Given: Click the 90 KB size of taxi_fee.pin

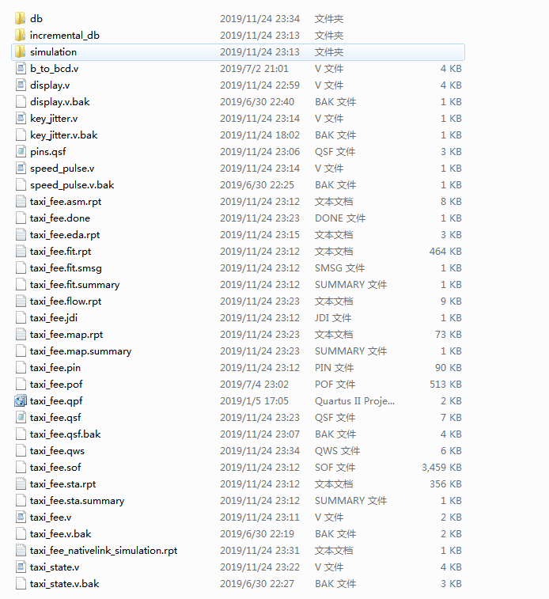Looking at the screenshot, I should pos(449,367).
